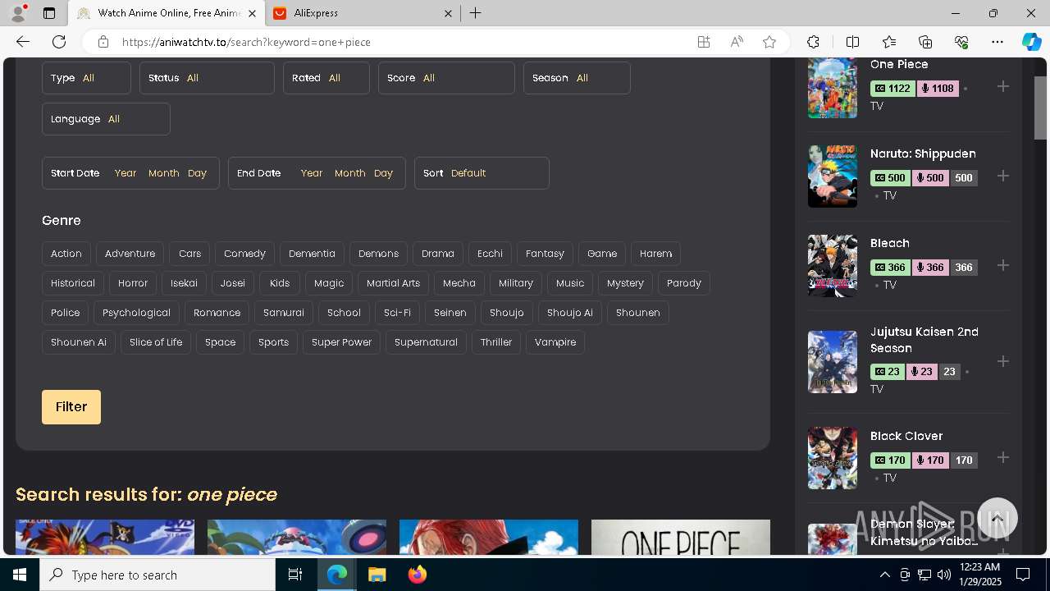Open Collections icon in toolbar

coord(925,42)
